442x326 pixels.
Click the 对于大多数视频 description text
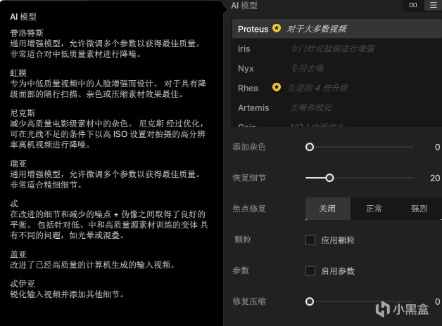click(x=317, y=29)
